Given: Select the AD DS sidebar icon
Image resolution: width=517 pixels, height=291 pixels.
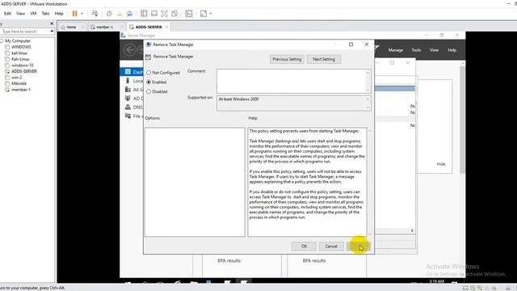Looking at the screenshot, I should pyautogui.click(x=128, y=99).
